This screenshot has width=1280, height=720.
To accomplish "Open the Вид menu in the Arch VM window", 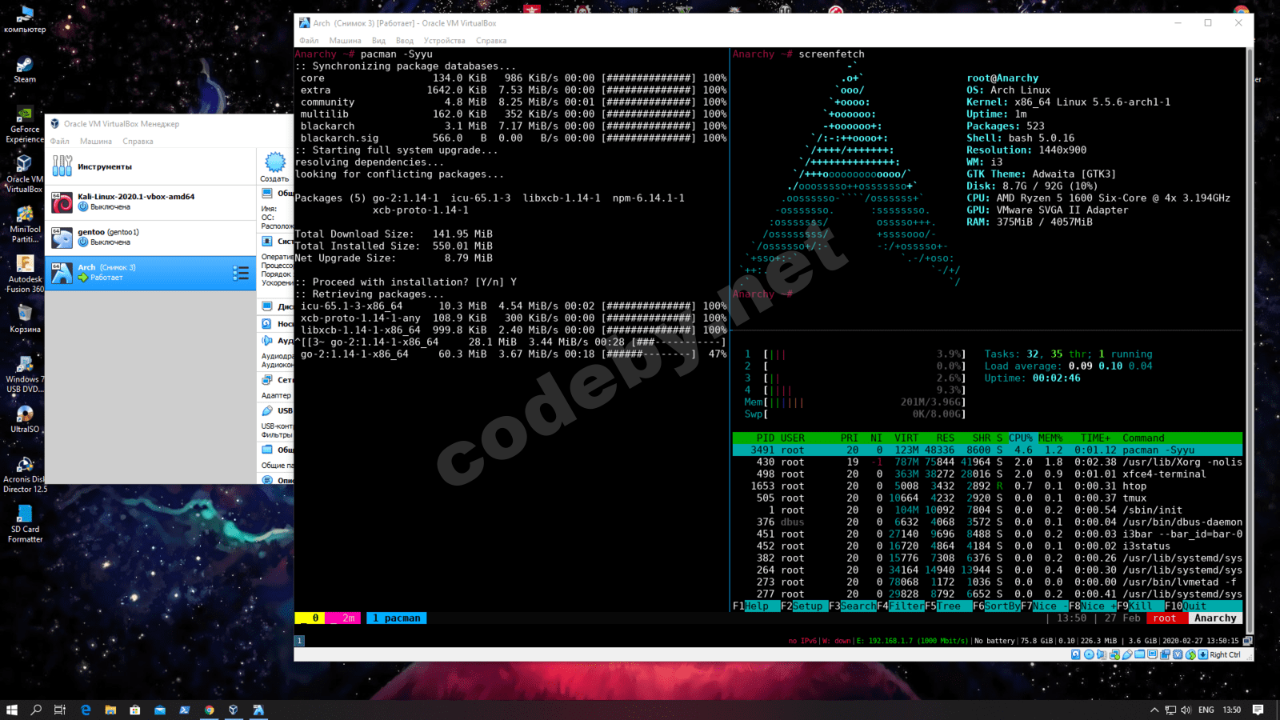I will click(378, 41).
